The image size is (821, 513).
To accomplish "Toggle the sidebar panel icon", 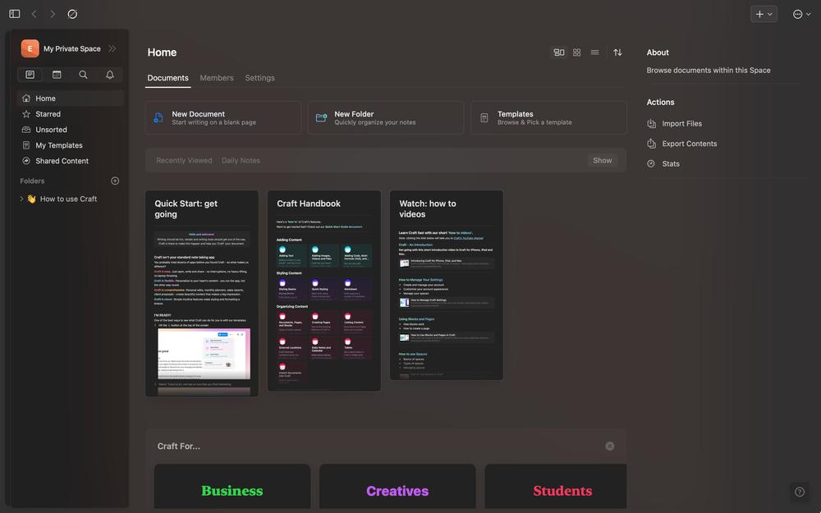I will tap(15, 14).
